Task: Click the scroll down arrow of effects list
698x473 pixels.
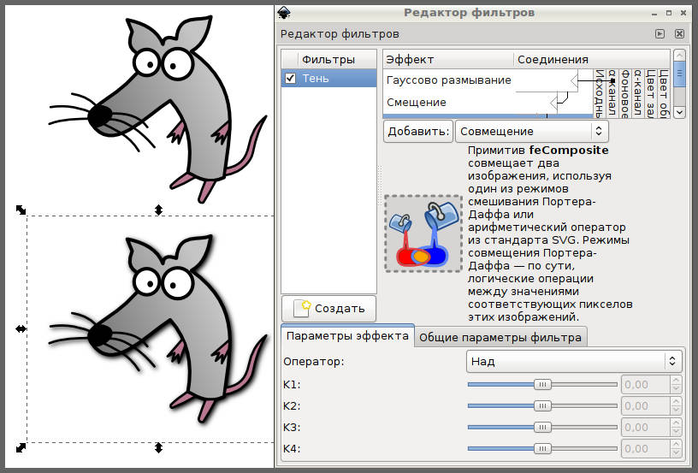Action: (x=679, y=112)
